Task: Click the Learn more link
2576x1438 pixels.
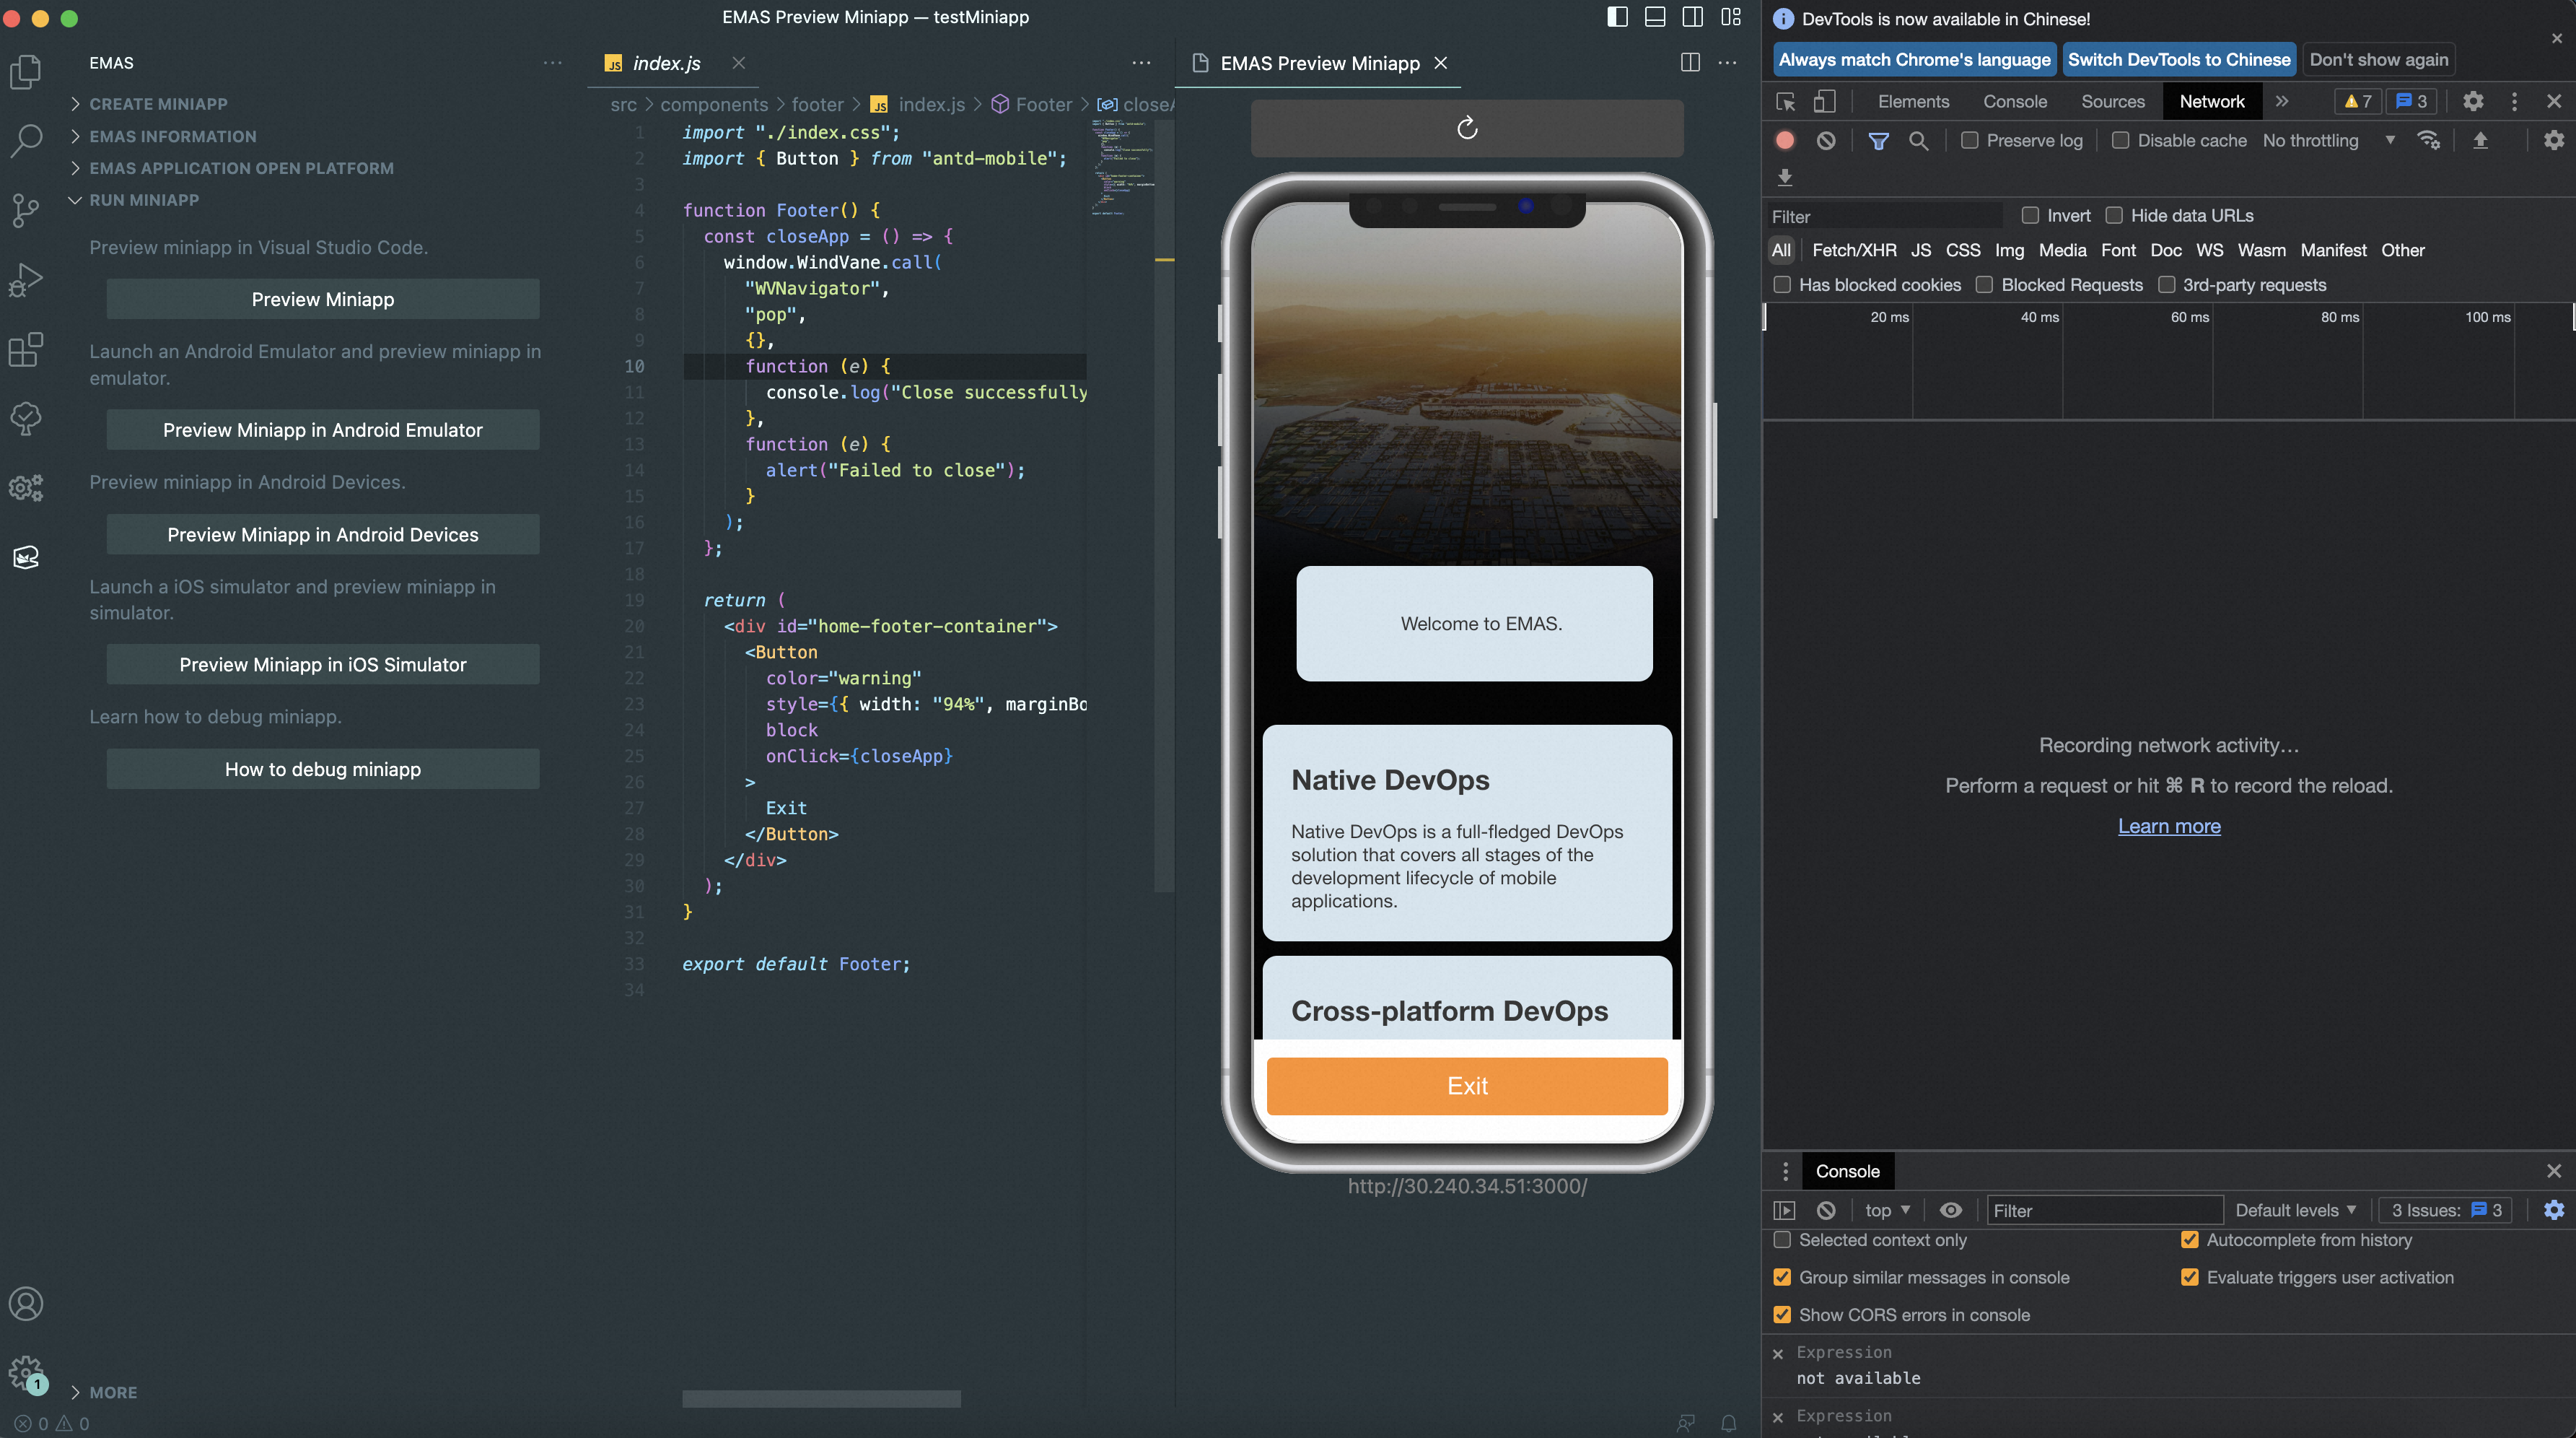Action: click(2168, 827)
